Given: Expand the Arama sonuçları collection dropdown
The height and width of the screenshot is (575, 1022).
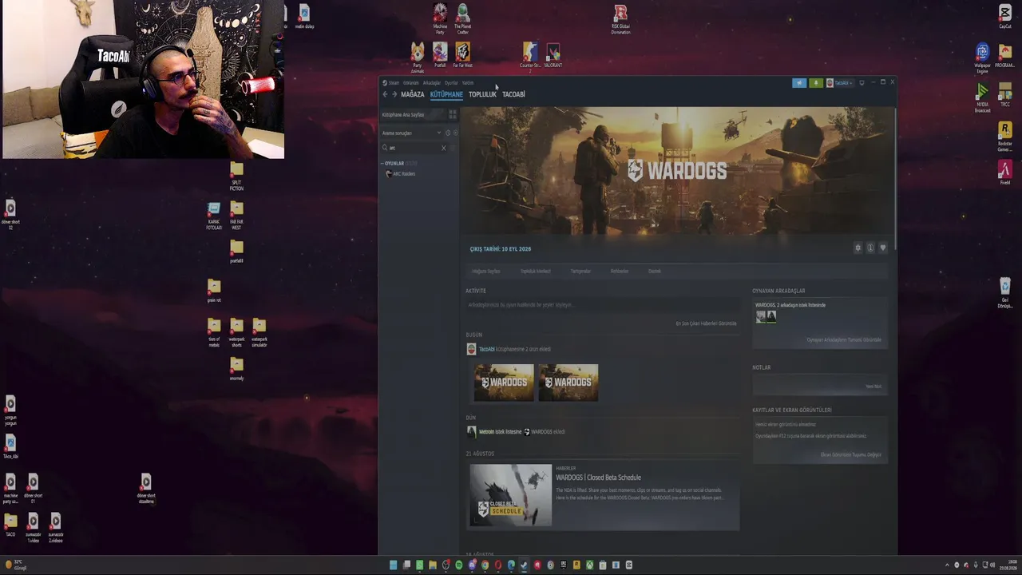Looking at the screenshot, I should point(438,133).
